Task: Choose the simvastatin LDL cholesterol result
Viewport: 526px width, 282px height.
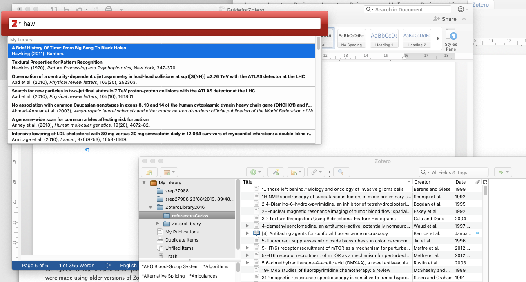Action: tap(161, 137)
